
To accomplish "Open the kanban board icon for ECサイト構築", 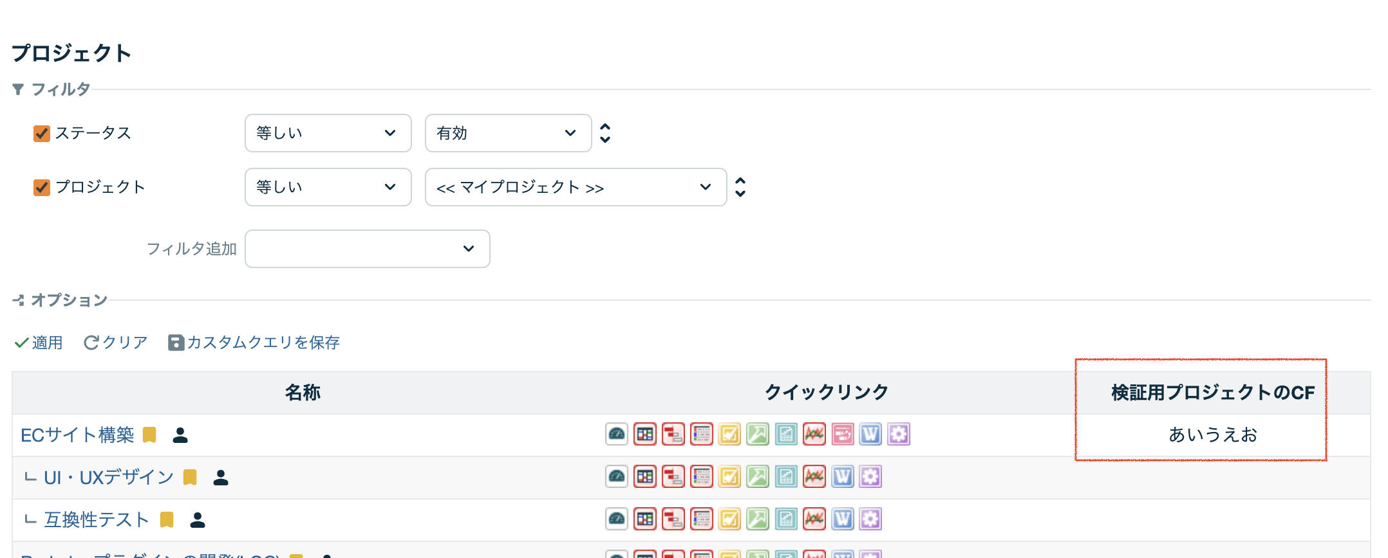I will 644,435.
